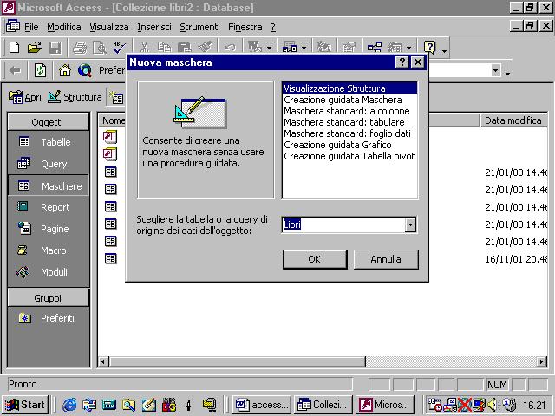Launch Internet Explorer from the quick launch bar
The image size is (555, 416).
[69, 405]
